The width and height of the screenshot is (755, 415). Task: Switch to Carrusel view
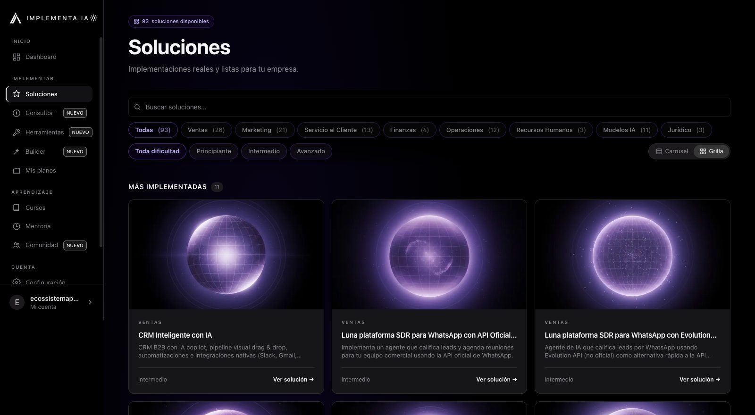(x=672, y=151)
